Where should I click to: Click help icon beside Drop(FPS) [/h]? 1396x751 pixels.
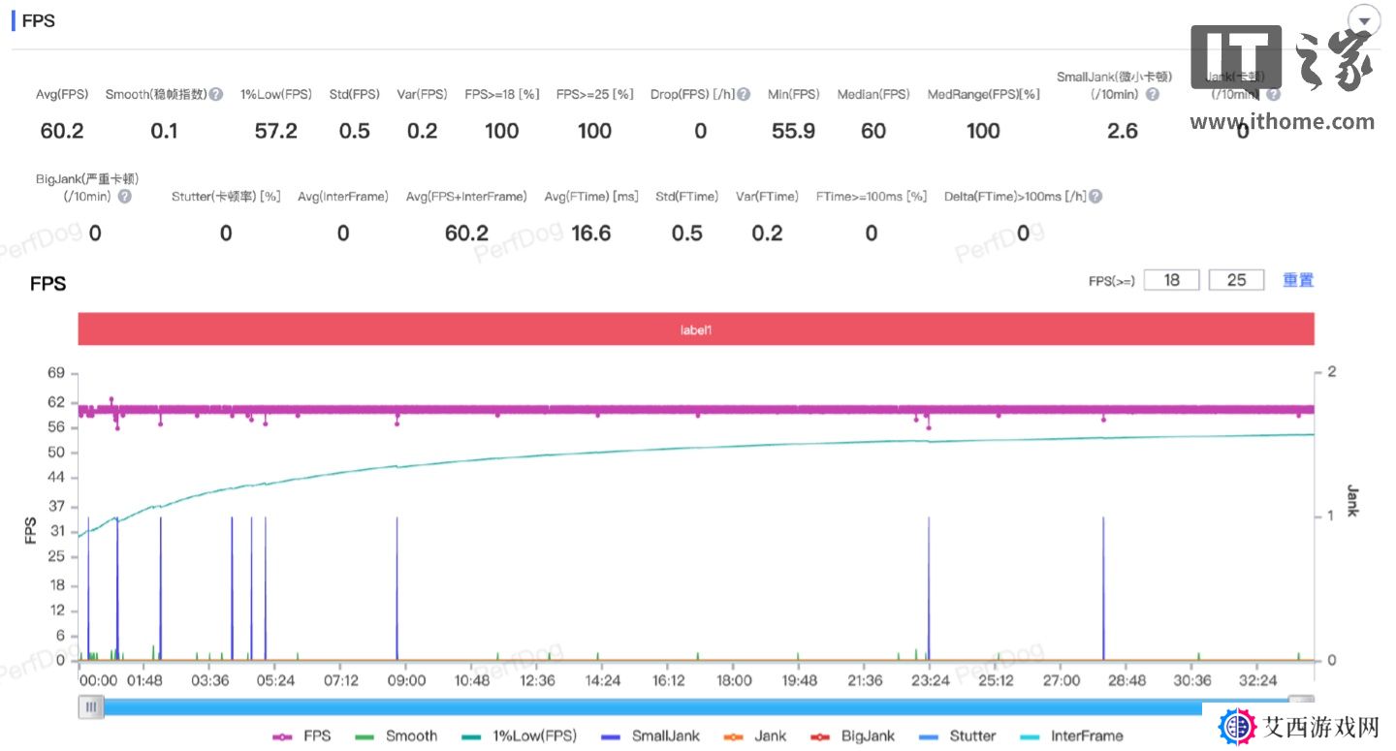click(x=744, y=95)
